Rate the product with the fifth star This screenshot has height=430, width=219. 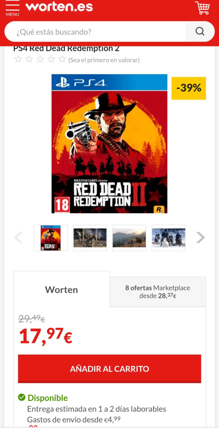pos(62,59)
